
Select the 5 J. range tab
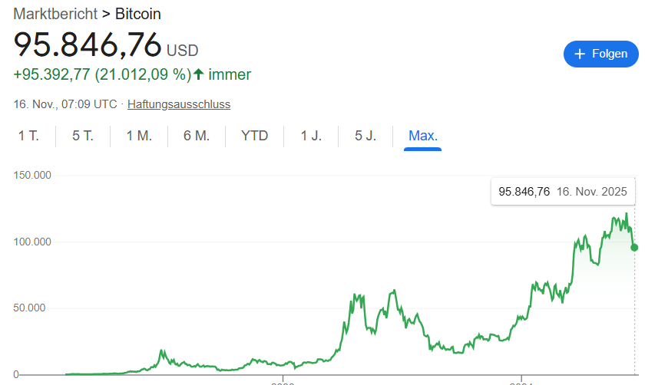click(x=365, y=136)
